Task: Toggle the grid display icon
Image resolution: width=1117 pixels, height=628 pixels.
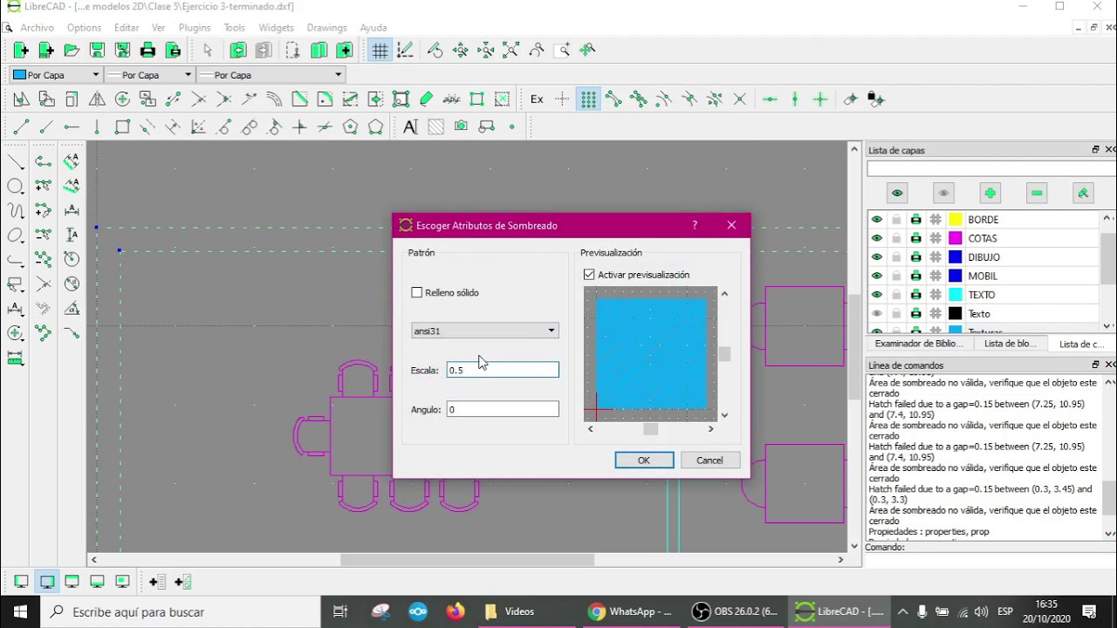Action: click(380, 51)
